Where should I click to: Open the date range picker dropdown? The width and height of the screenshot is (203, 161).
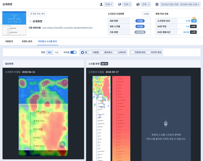pos(180,4)
